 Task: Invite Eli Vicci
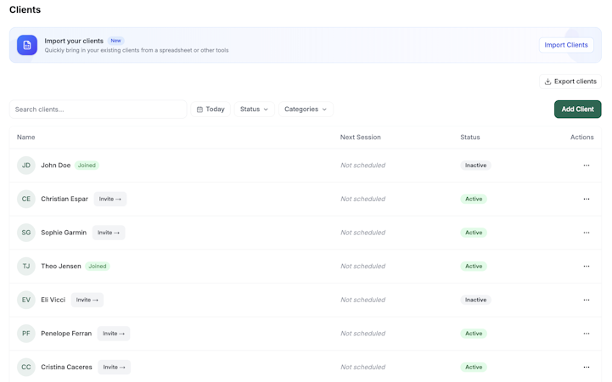[87, 300]
